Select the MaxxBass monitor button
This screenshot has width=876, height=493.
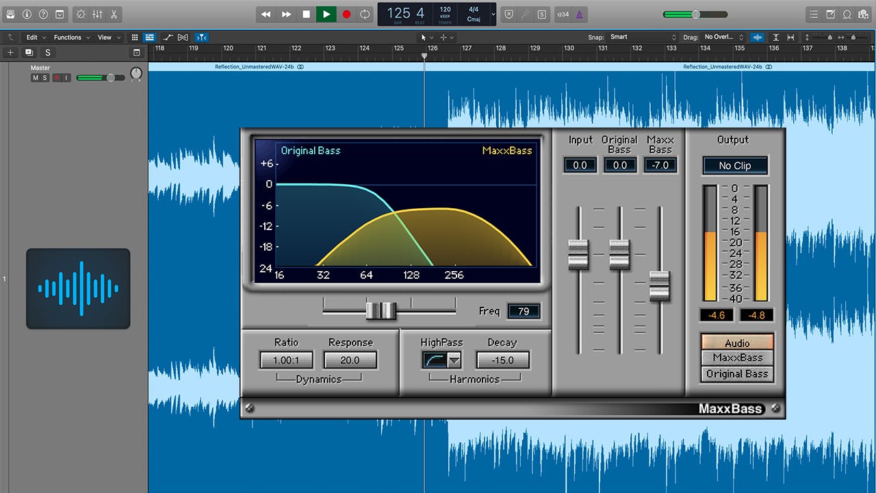point(737,357)
